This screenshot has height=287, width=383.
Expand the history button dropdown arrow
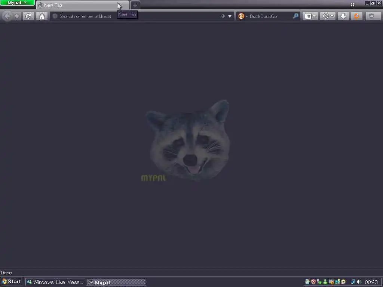(x=332, y=16)
